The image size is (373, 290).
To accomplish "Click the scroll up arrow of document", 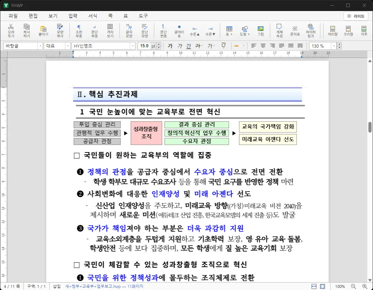I will click(x=370, y=61).
